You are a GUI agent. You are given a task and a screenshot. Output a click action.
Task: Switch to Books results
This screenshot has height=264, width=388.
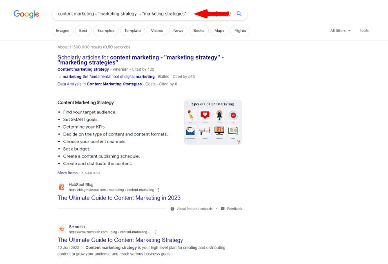199,31
